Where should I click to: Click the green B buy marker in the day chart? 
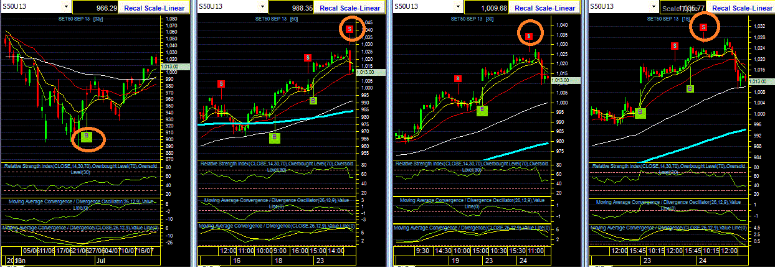click(x=87, y=136)
